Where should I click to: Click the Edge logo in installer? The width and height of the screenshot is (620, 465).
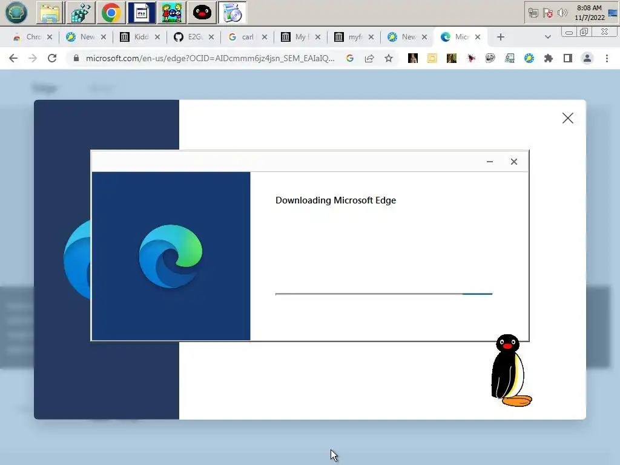tap(170, 256)
